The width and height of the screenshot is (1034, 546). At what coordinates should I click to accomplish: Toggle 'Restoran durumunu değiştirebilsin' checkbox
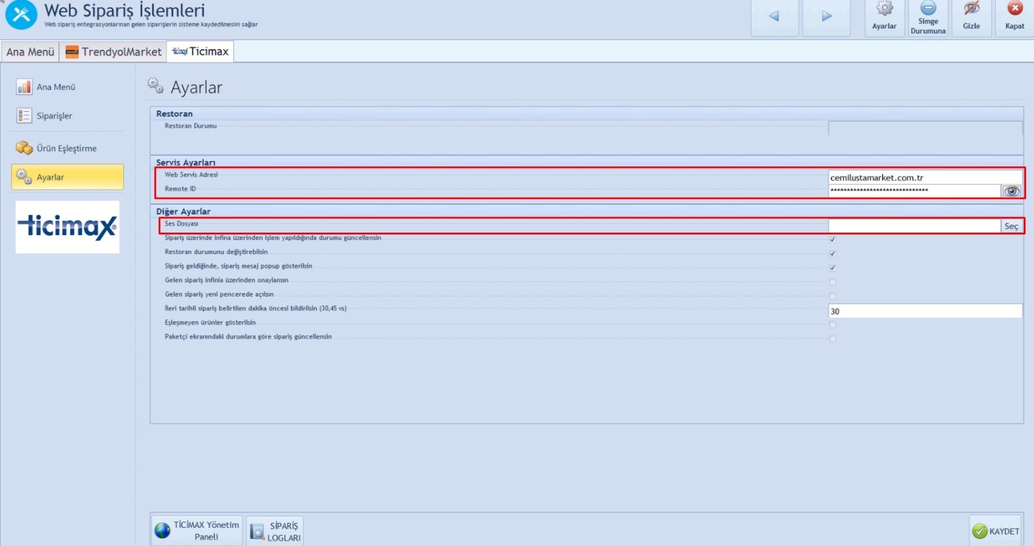click(x=832, y=254)
